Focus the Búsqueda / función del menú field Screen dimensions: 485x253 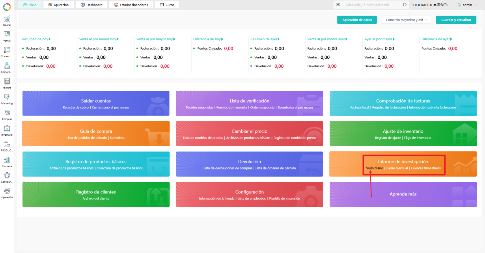(x=372, y=5)
